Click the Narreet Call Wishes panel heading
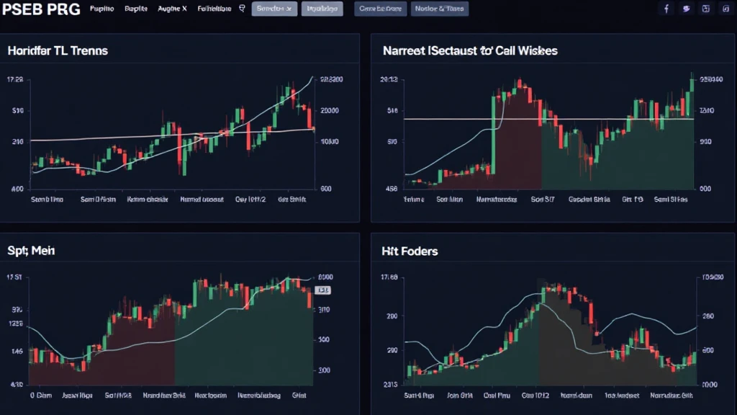The height and width of the screenshot is (415, 737). [x=470, y=51]
